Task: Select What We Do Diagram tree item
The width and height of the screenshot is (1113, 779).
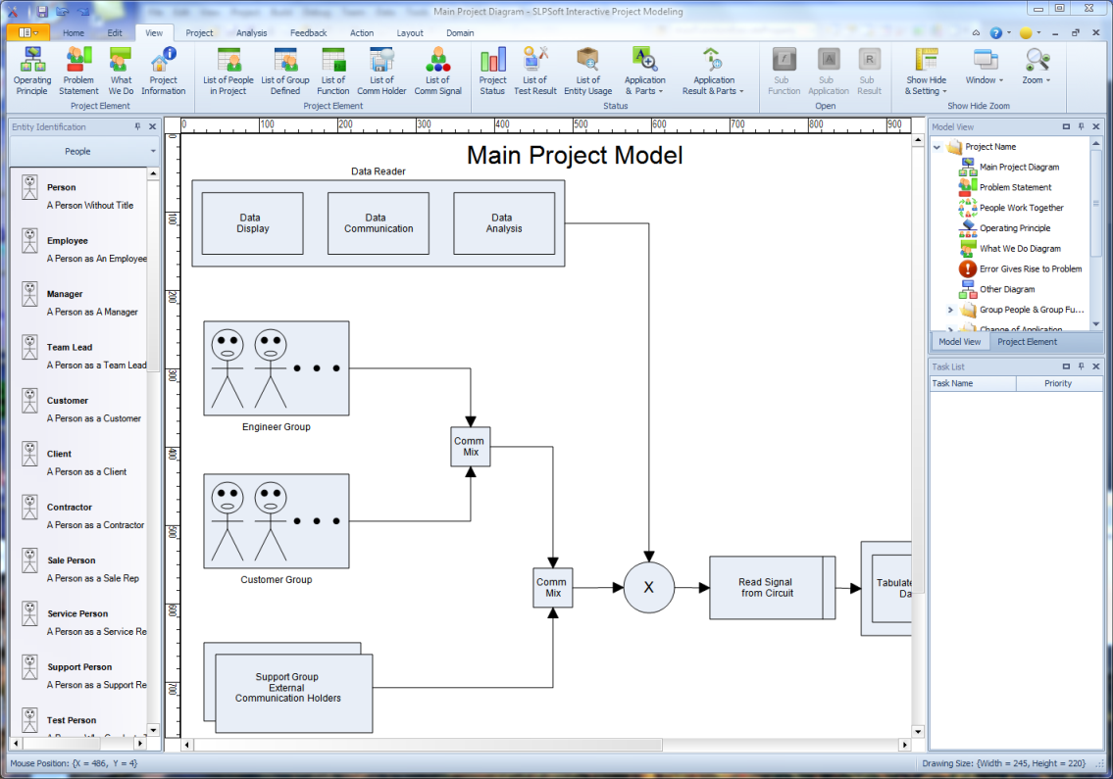Action: coord(1020,248)
